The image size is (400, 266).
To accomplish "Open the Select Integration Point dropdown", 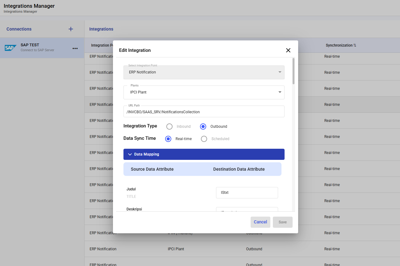I will pyautogui.click(x=280, y=72).
